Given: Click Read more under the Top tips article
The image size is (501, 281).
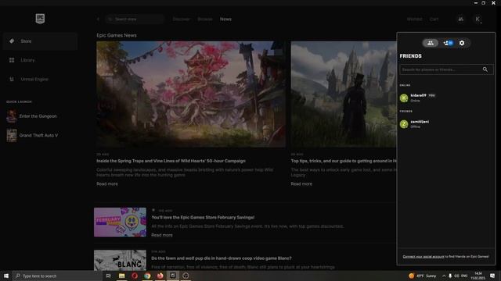Looking at the screenshot, I should pos(301,184).
